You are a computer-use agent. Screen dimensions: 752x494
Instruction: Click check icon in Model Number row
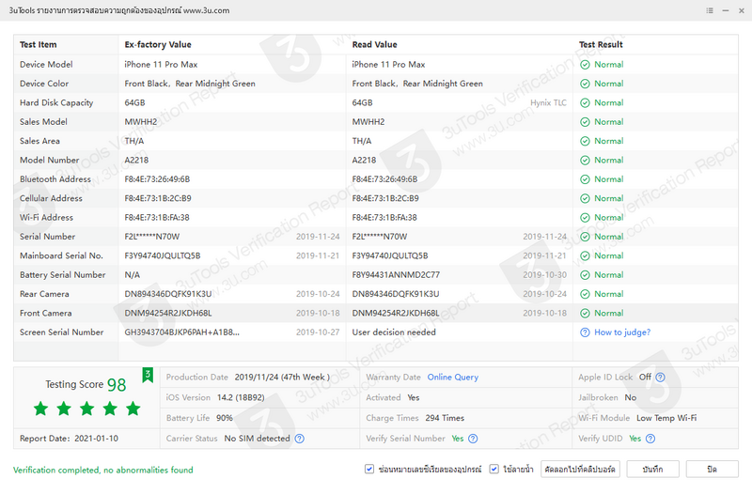click(585, 161)
